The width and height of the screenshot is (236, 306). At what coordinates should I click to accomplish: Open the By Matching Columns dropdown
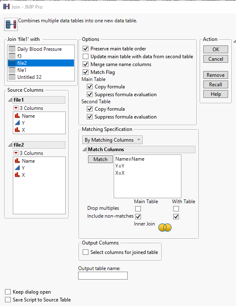[112, 140]
